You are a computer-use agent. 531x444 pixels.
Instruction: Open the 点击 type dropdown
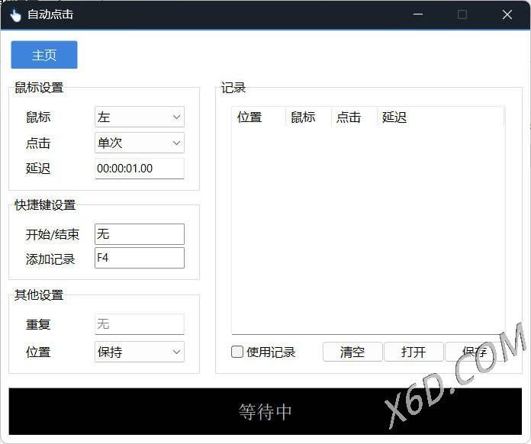(140, 143)
